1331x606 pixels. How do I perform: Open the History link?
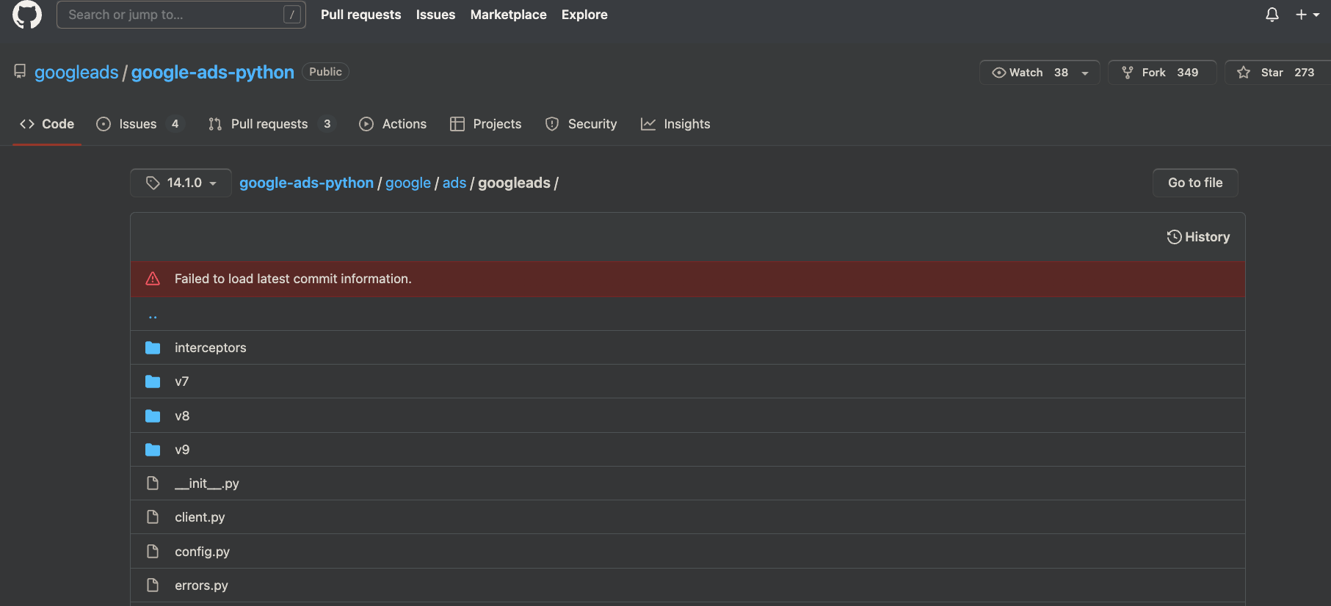(1198, 237)
